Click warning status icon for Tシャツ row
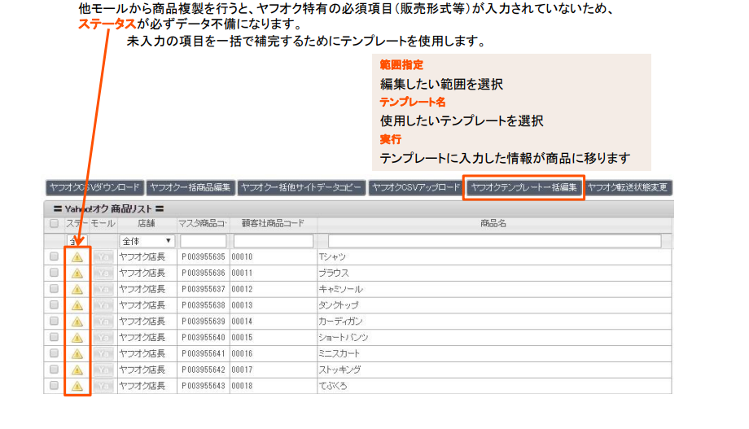This screenshot has width=749, height=429. coord(77,257)
